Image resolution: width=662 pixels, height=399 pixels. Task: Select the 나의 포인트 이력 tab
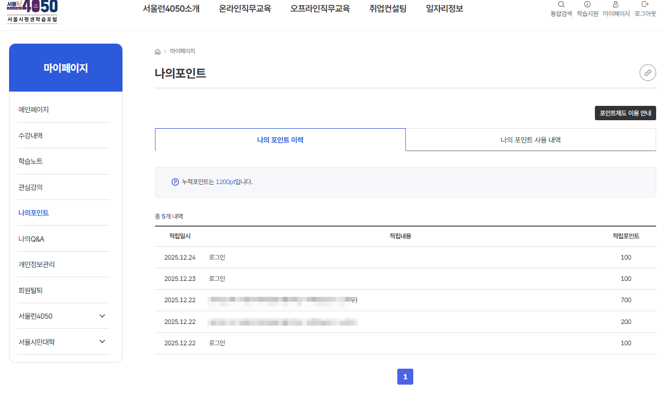pyautogui.click(x=280, y=139)
